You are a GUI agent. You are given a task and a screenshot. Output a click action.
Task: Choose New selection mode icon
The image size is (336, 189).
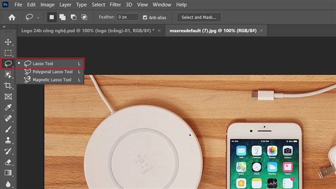[x=52, y=17]
